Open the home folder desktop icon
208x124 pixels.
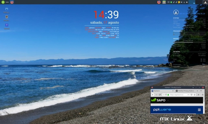point(7,9)
